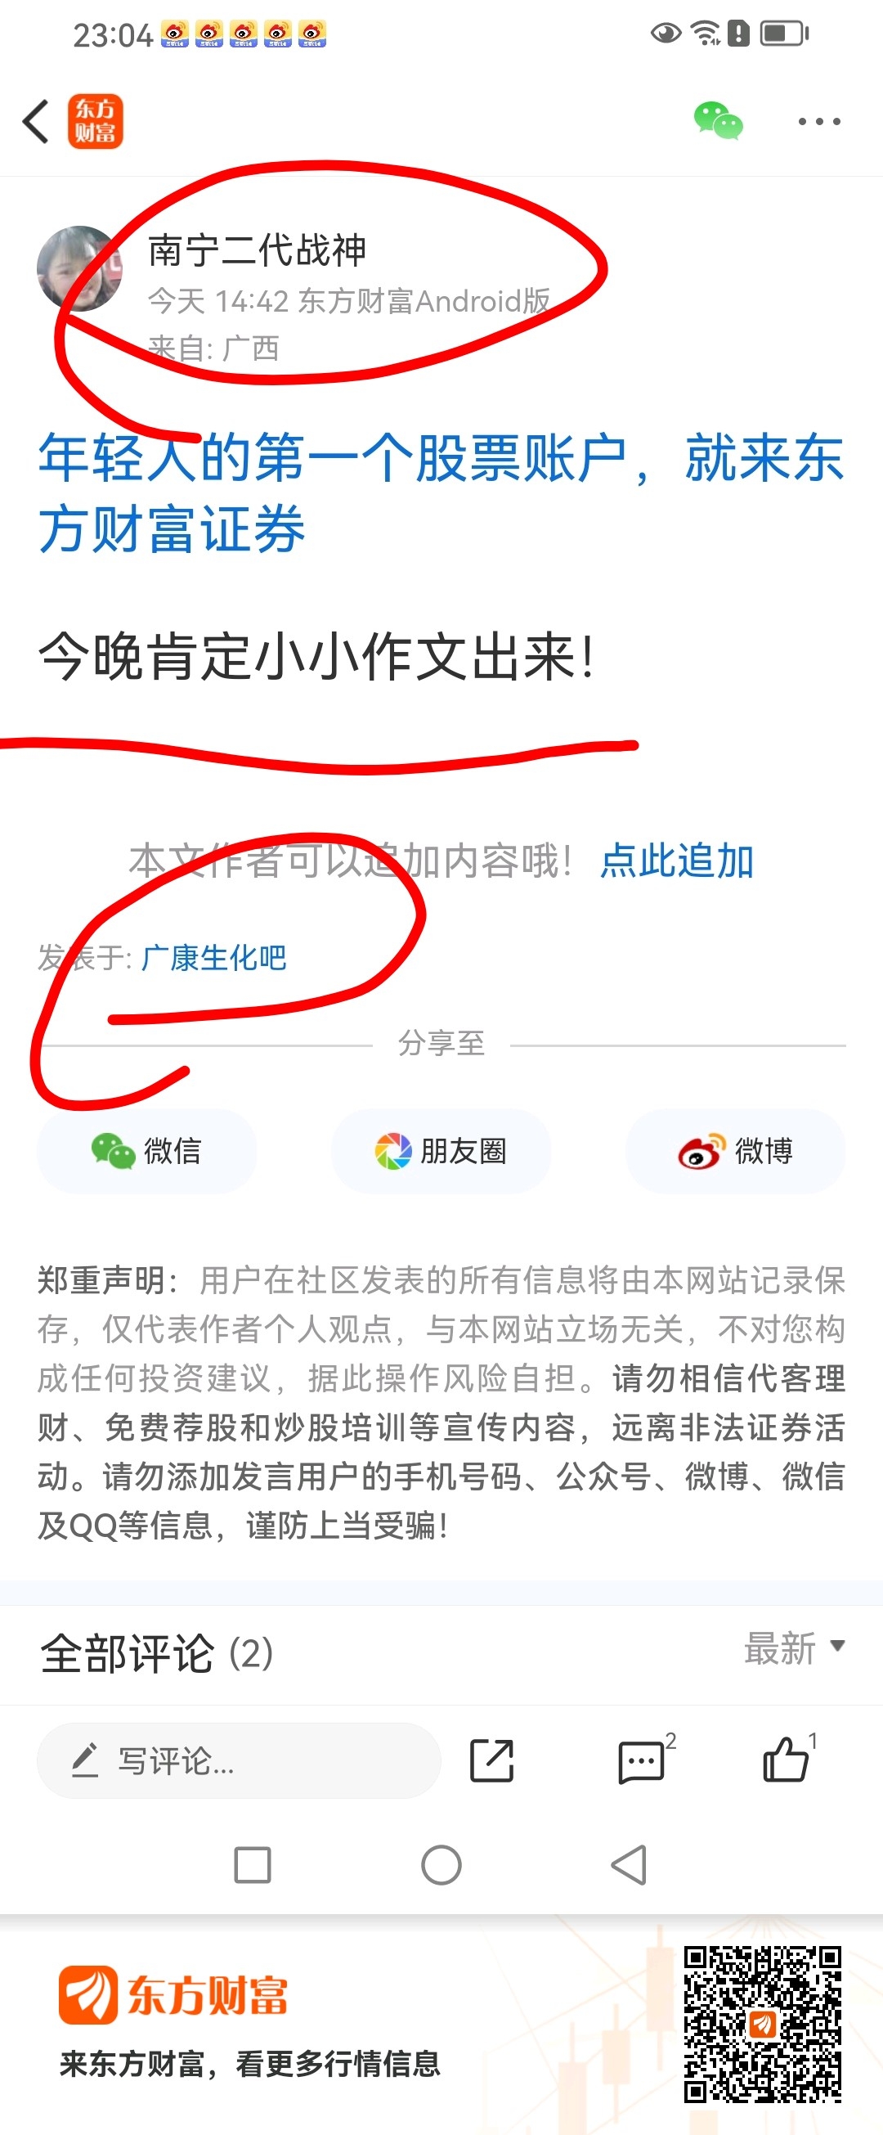883x2135 pixels.
Task: Open 南宁二代战神 profile avatar
Action: tap(79, 268)
